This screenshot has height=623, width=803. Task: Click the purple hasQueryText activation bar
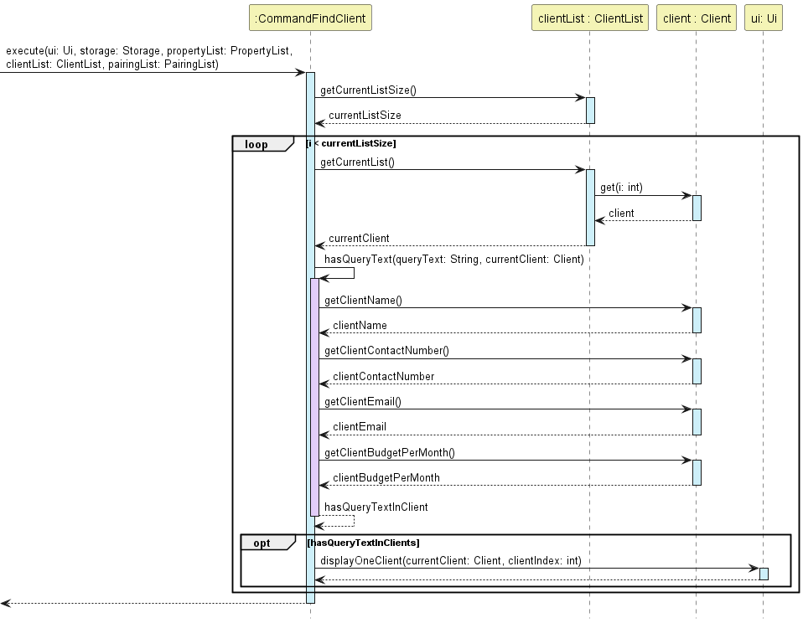(315, 397)
